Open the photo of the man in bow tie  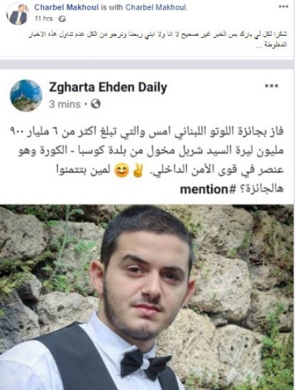(147, 297)
